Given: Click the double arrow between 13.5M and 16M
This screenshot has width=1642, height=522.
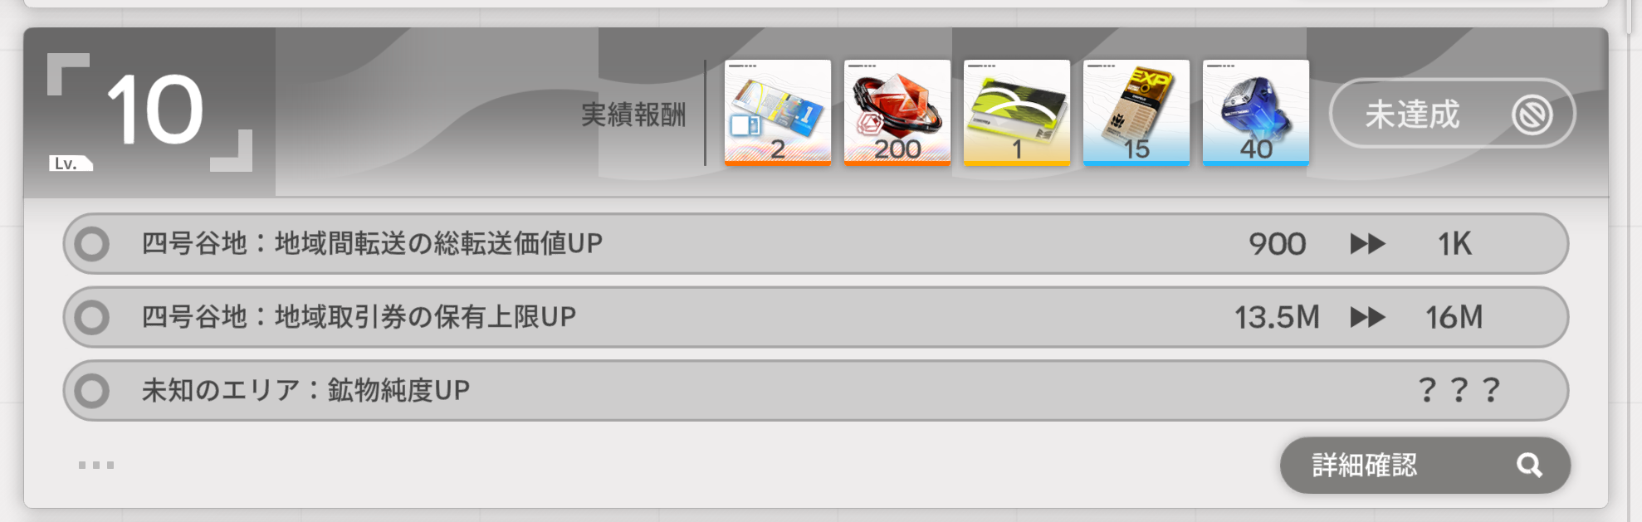Looking at the screenshot, I should tap(1367, 317).
